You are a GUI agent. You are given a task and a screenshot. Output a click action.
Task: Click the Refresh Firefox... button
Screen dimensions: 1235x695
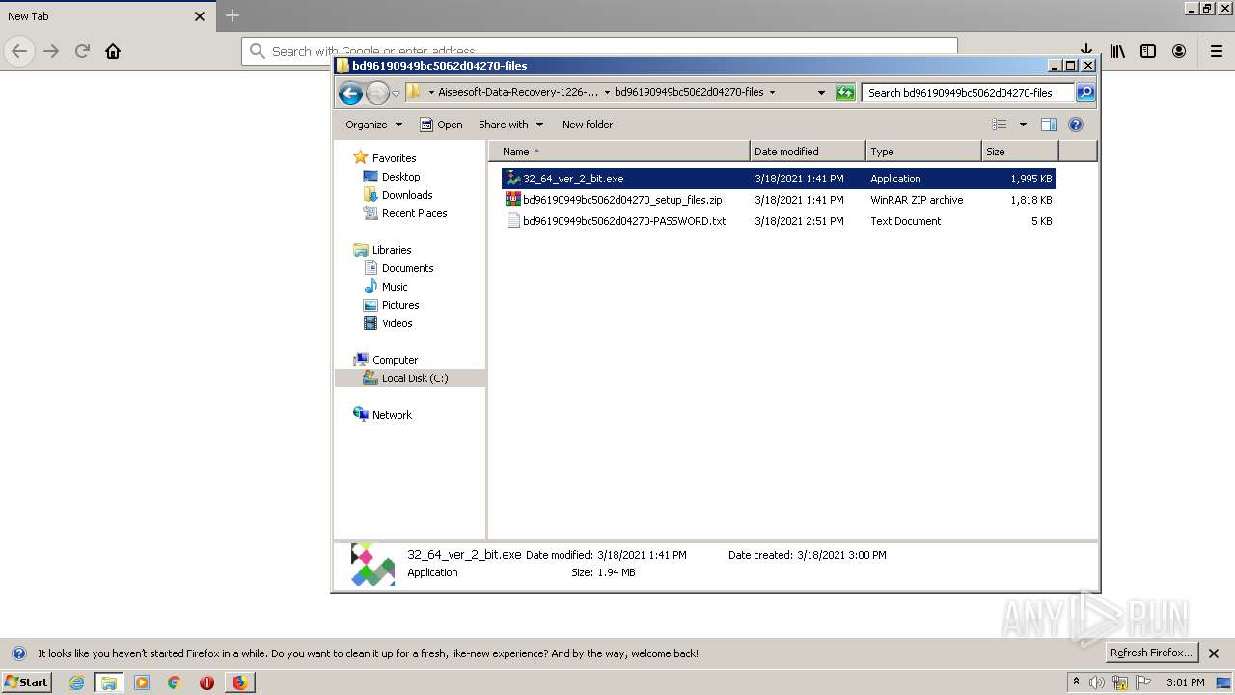(1152, 653)
